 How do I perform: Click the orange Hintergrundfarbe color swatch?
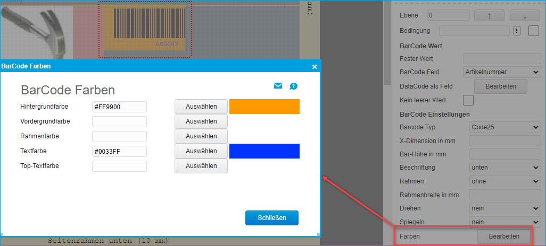pyautogui.click(x=264, y=107)
